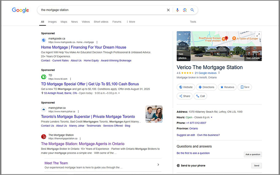Click the couple photo ad thumbnail
Screen dimensions: 280x175
[x=154, y=114]
